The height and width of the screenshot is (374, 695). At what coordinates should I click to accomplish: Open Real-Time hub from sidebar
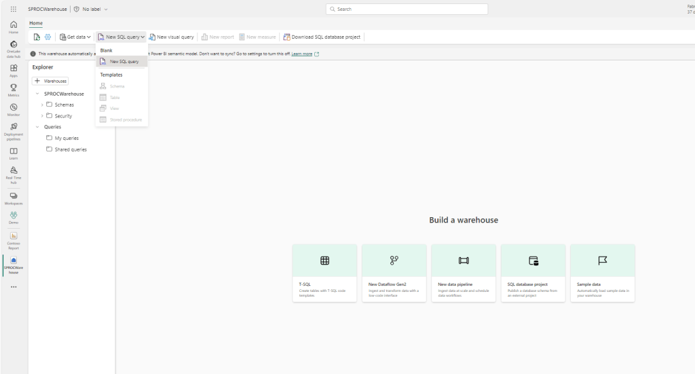[14, 174]
